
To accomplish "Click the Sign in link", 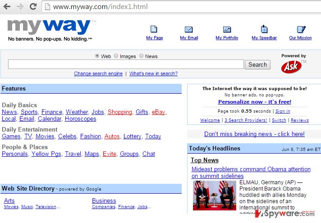I will pos(283,111).
